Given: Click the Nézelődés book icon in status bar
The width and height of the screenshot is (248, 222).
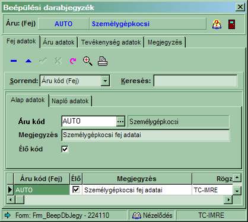Looking at the screenshot, I should 136,215.
